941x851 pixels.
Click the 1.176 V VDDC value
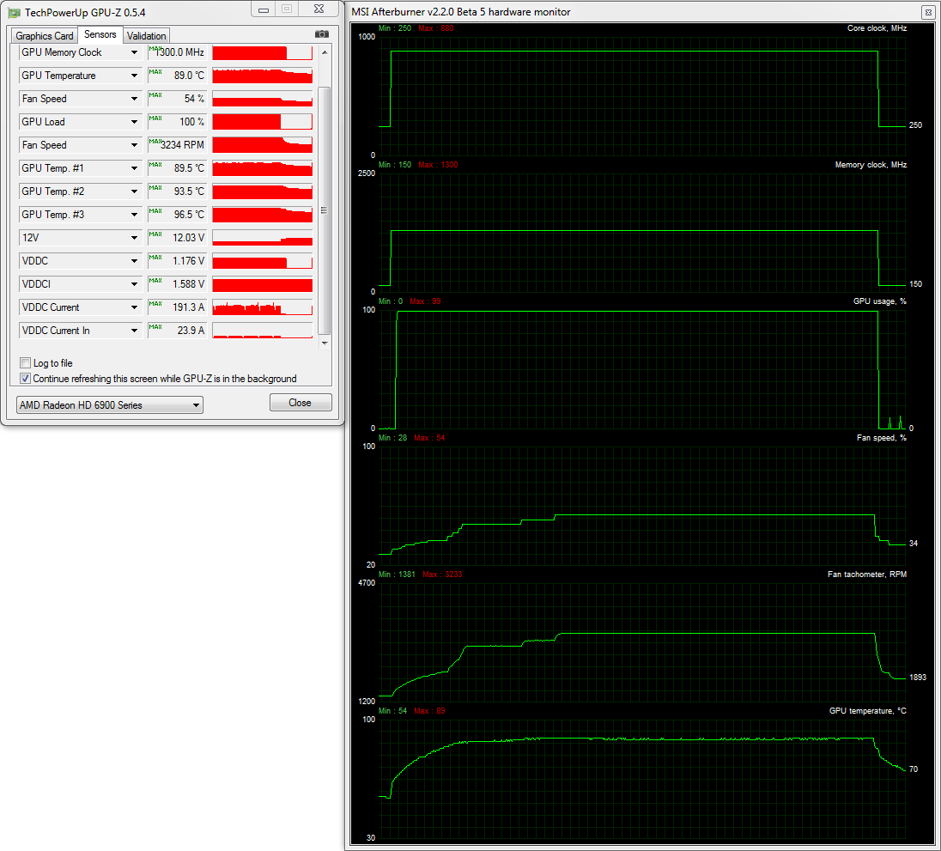188,261
